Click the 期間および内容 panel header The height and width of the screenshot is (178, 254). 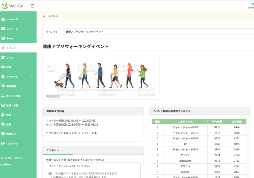tap(93, 111)
